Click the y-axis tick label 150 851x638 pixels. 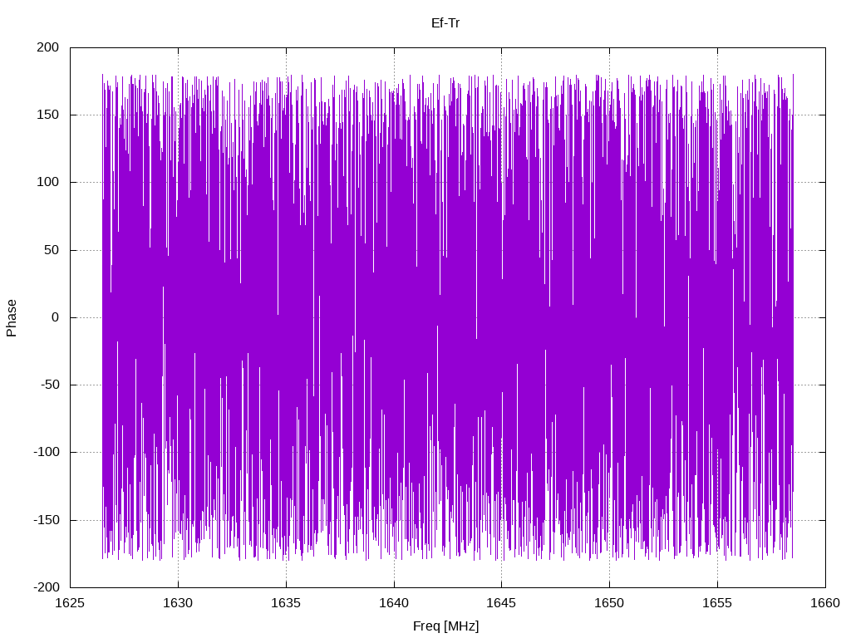47,115
